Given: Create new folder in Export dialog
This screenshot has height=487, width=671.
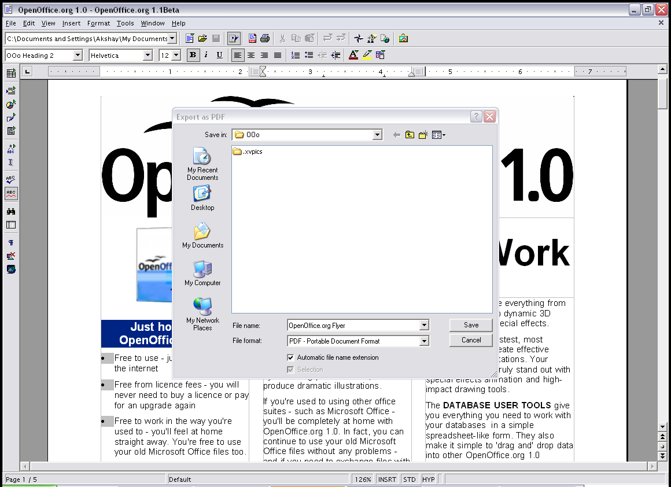Looking at the screenshot, I should click(x=423, y=135).
